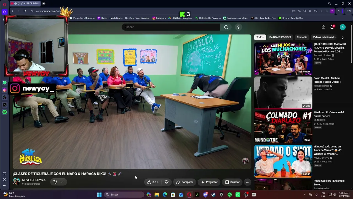Open Spotify in the Opera sidebar
The image size is (353, 199).
tap(4, 112)
